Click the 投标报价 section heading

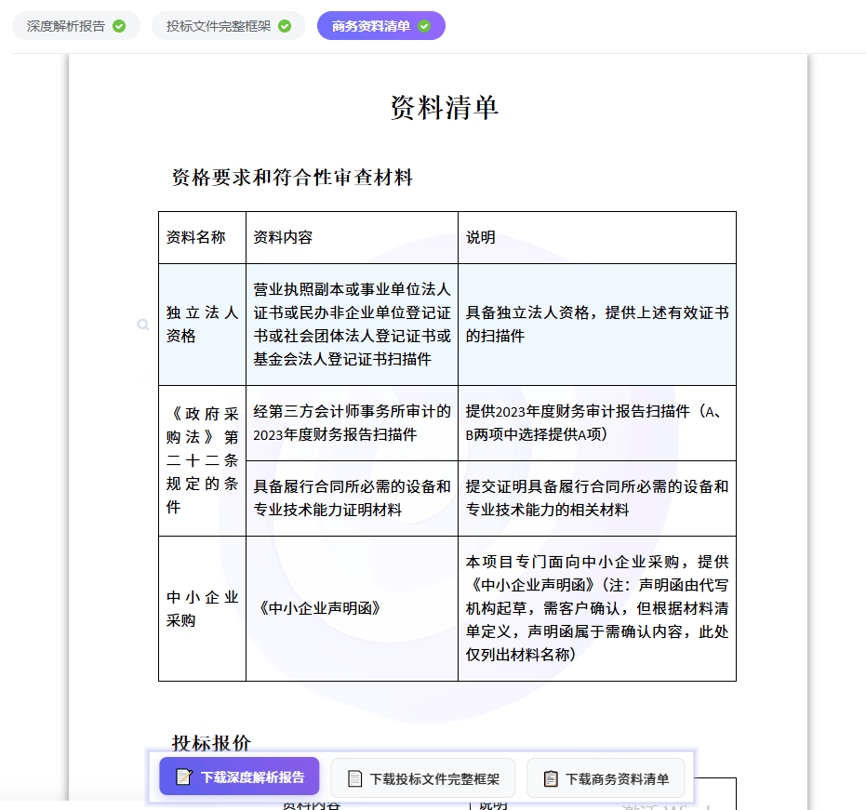(211, 743)
